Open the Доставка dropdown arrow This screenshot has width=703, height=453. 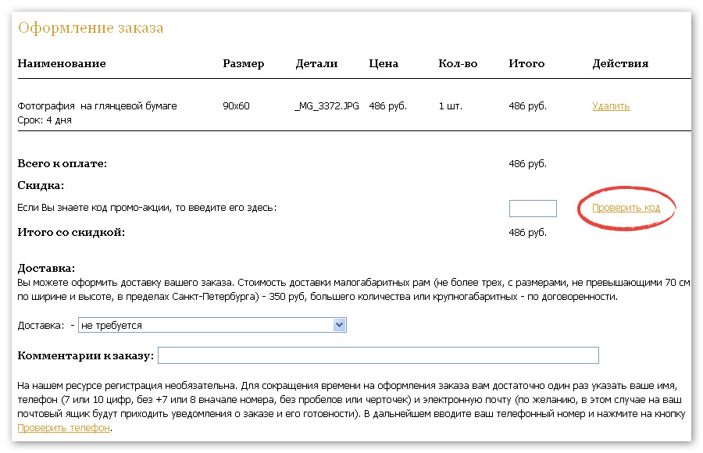(340, 325)
